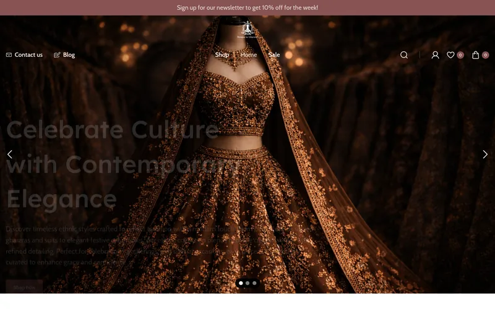Click the store logo at top center

[x=247, y=30]
